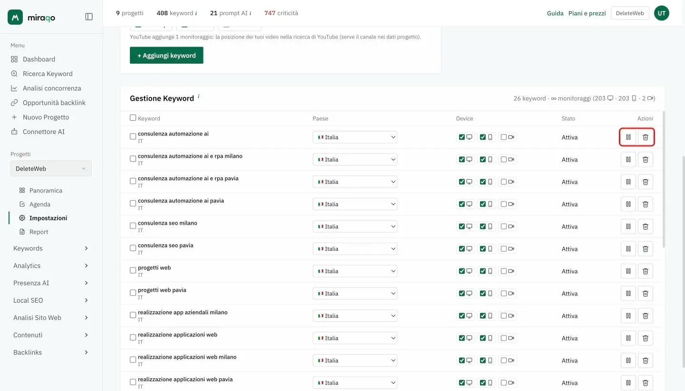Toggle the select-all Keyword header checkbox
The height and width of the screenshot is (391, 685).
(x=133, y=118)
